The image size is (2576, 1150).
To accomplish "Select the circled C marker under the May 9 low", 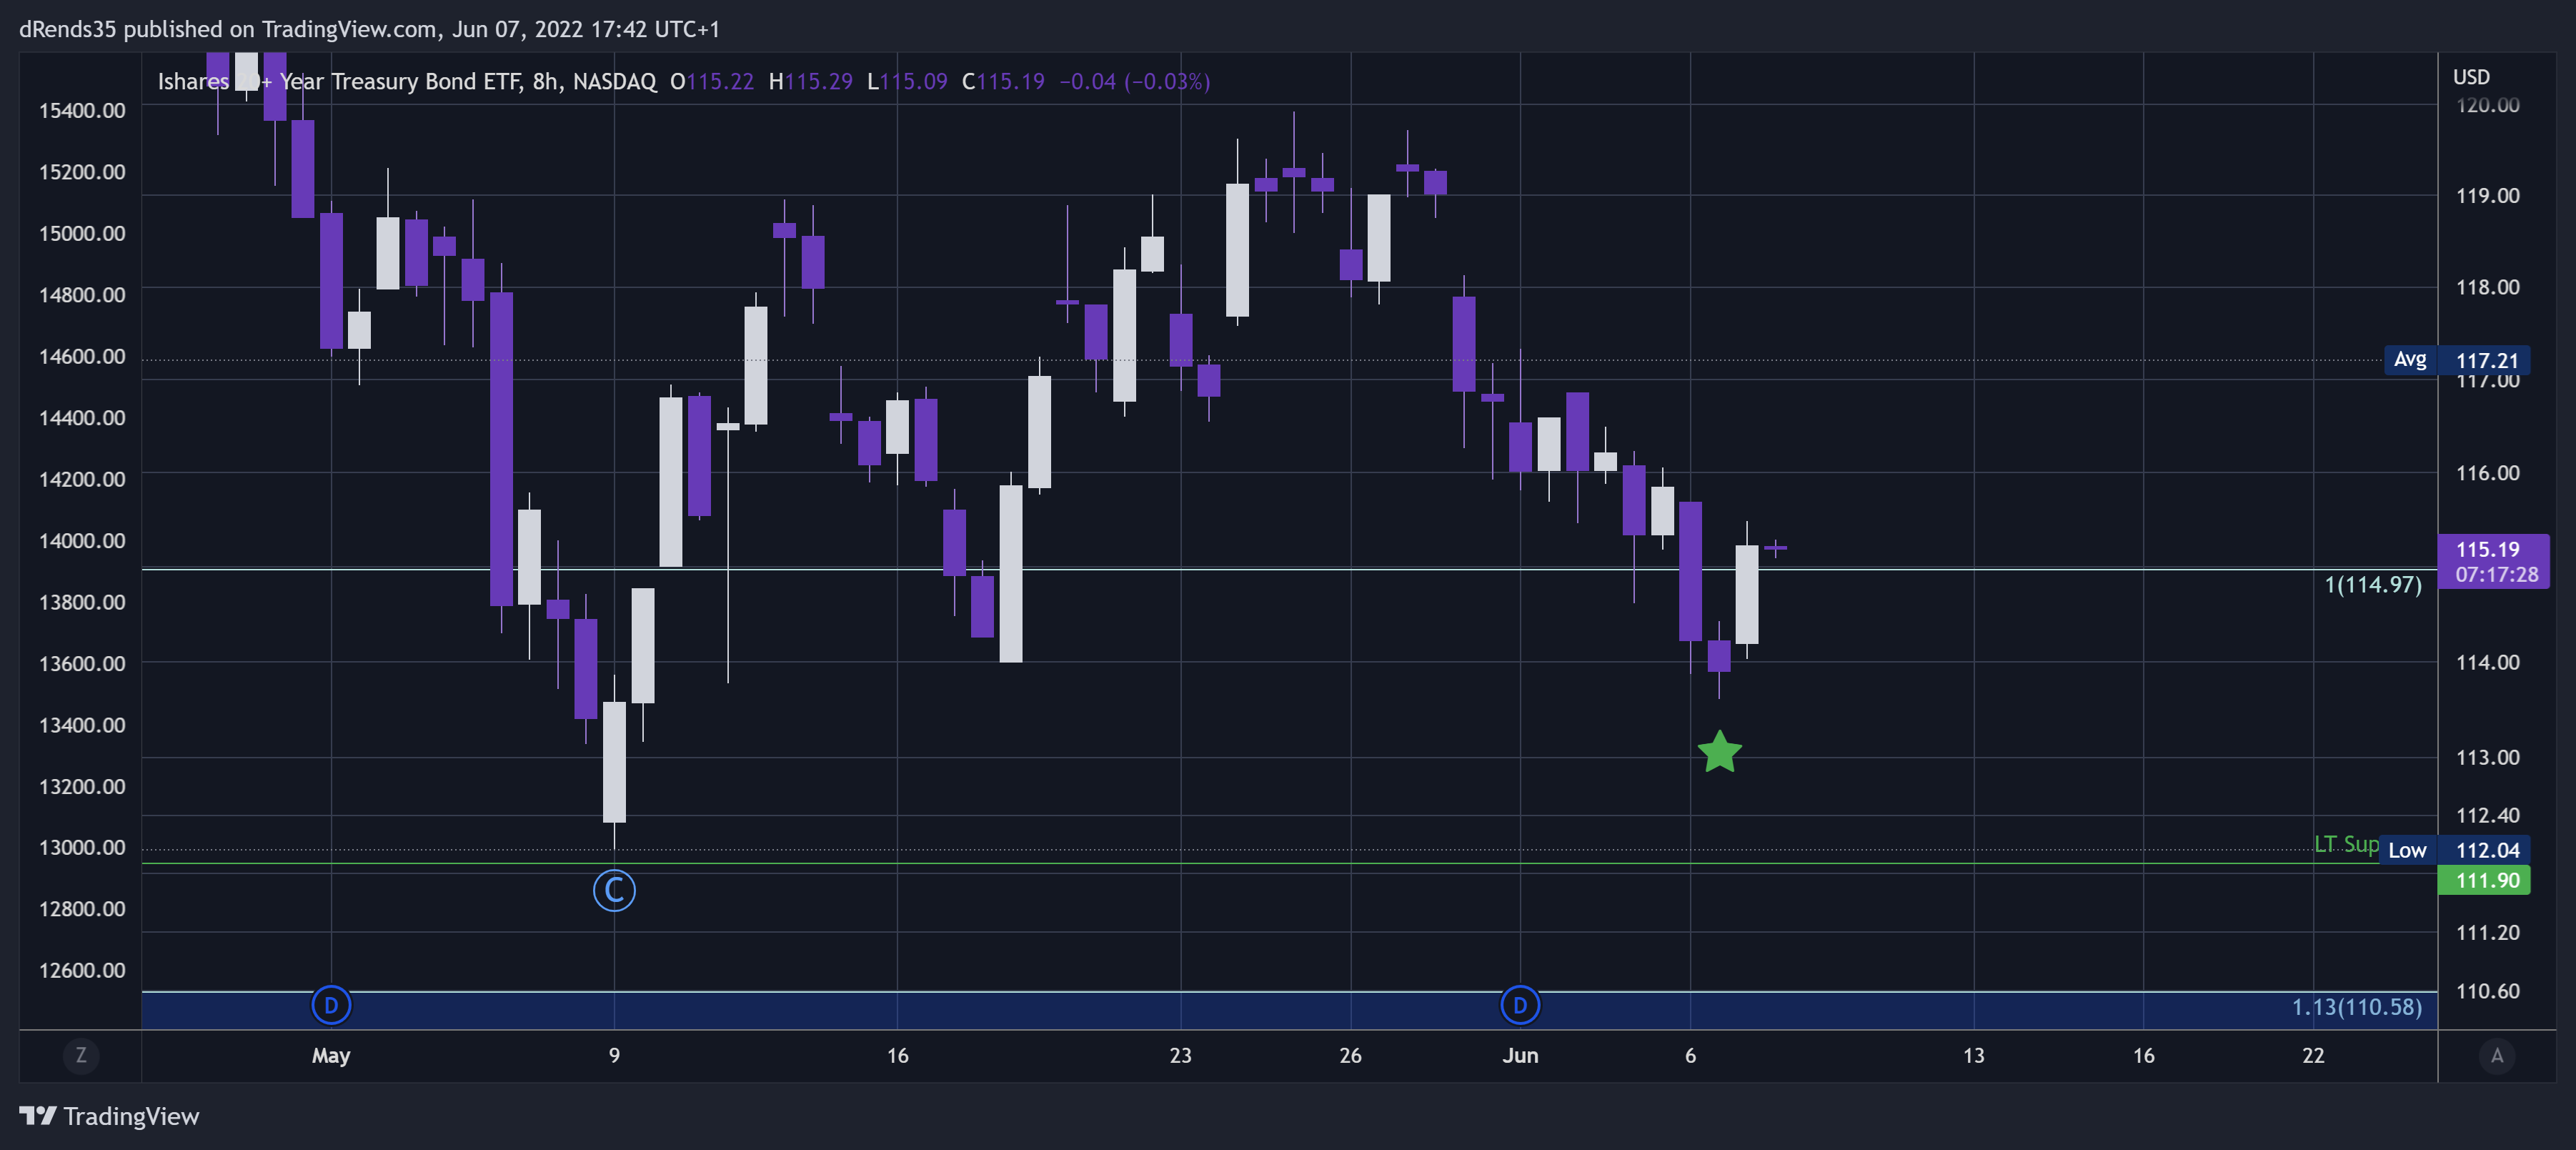I will tap(614, 890).
